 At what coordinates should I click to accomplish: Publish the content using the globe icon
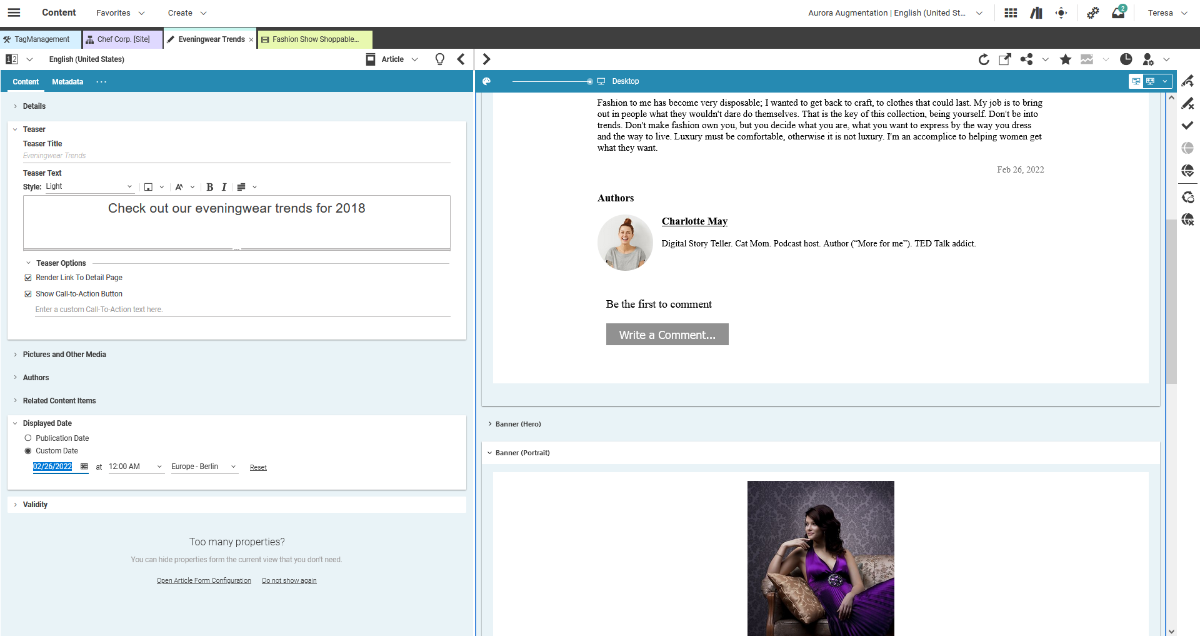[x=1188, y=170]
